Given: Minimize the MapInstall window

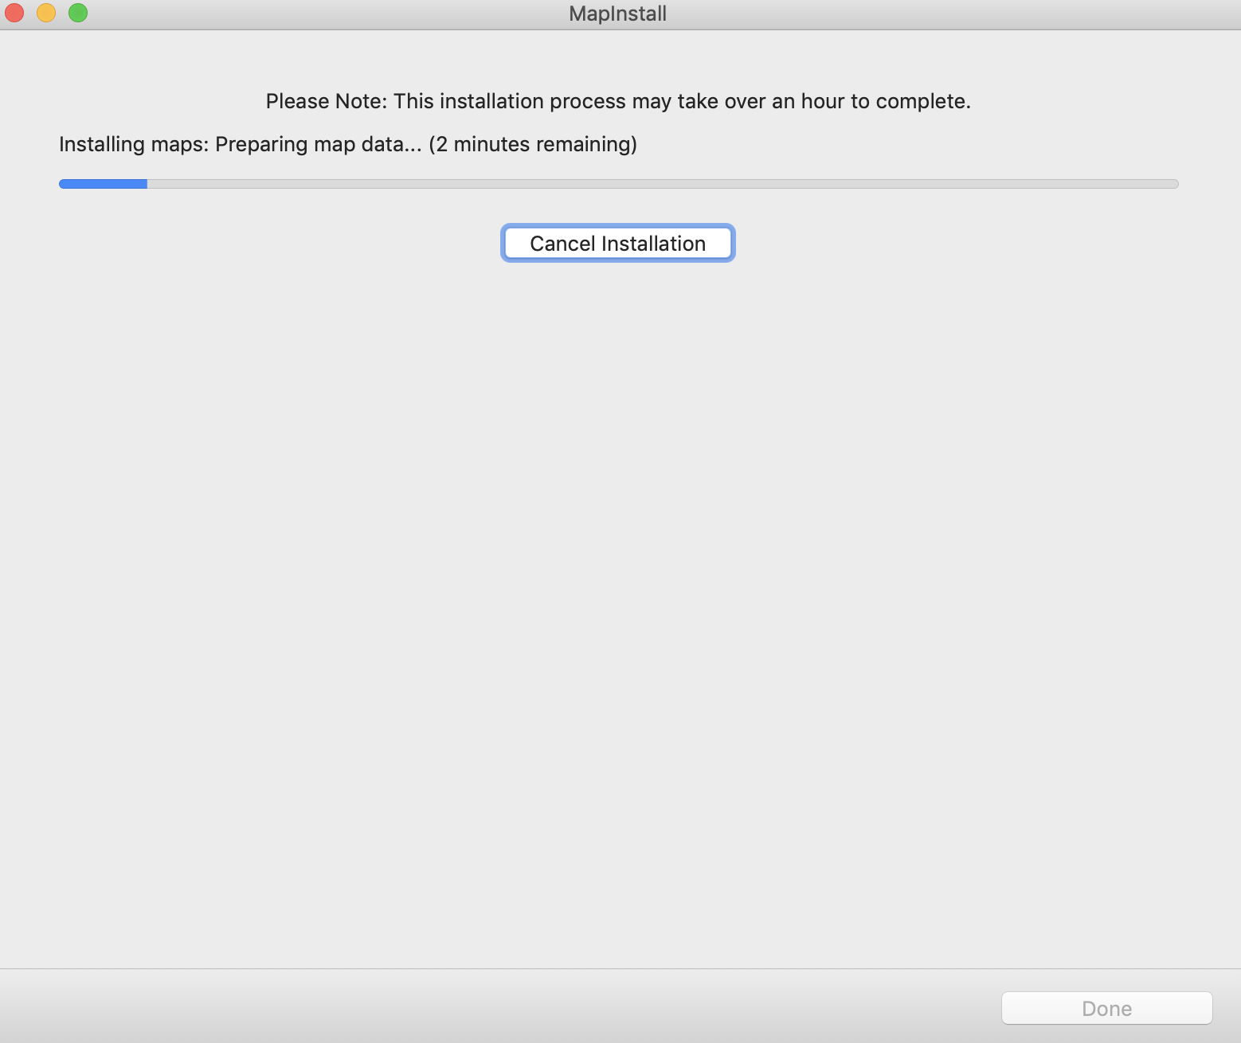Looking at the screenshot, I should click(x=46, y=13).
